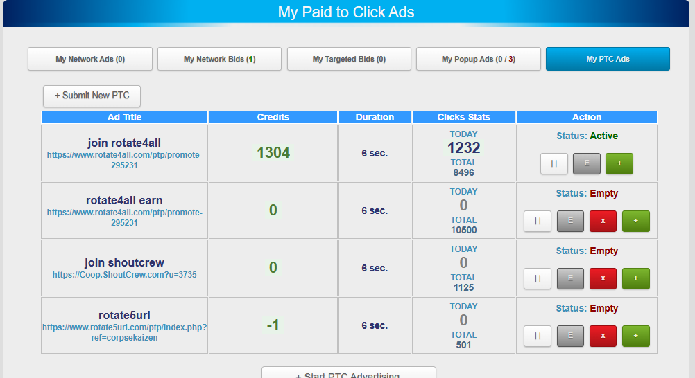The height and width of the screenshot is (378, 695).
Task: Click Submit New PTC button
Action: [x=92, y=96]
